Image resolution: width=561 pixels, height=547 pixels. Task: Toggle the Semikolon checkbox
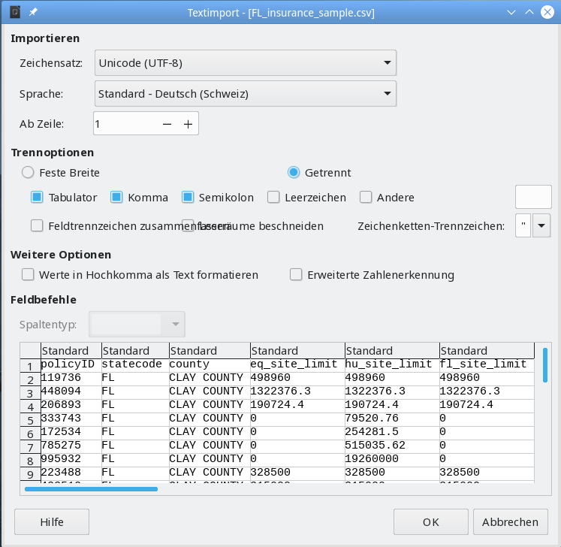tap(187, 198)
